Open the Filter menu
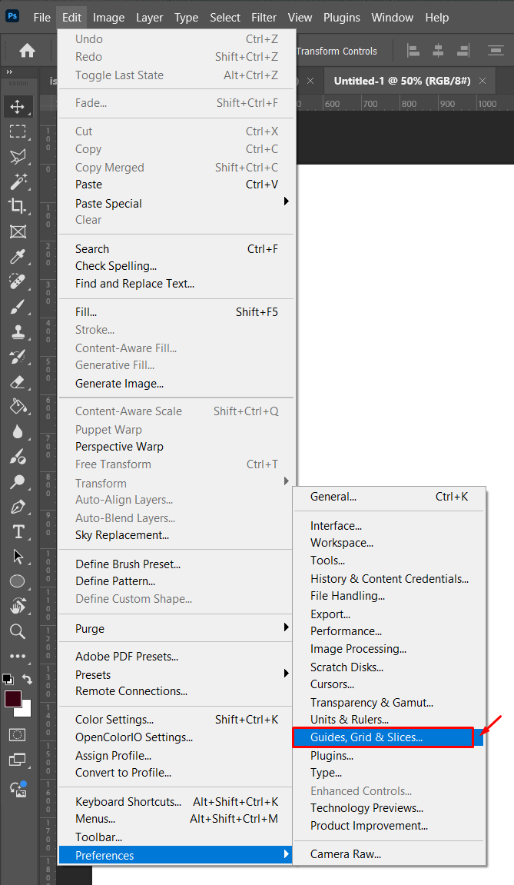514x885 pixels. click(x=264, y=18)
